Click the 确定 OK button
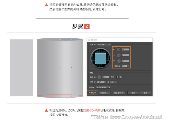This screenshot has width=172, height=122. point(133,93)
